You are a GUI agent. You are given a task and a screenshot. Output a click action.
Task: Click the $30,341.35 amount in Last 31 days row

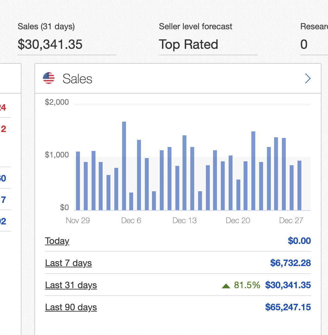288,285
